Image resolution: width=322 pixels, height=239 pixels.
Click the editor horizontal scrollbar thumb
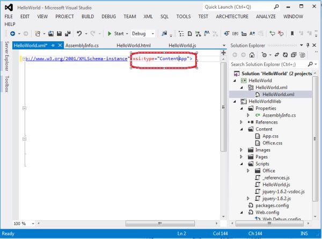pos(160,223)
